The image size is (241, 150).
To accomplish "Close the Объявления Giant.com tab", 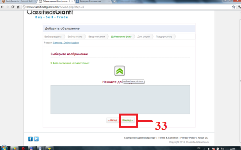I will pos(72,2).
